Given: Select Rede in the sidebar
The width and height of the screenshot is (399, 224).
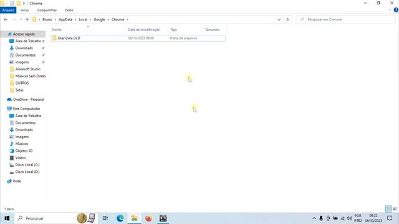Looking at the screenshot, I should coord(17,181).
